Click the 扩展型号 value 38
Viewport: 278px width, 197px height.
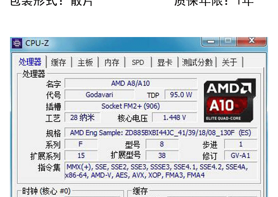pos(162,156)
